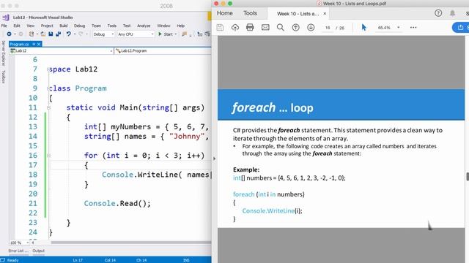Expand the Acrobat left panel arrow
Image resolution: width=469 pixels, height=263 pixels.
coord(214,159)
